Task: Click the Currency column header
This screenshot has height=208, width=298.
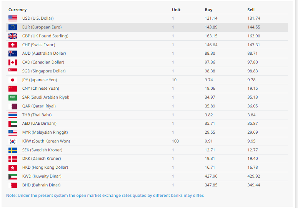Action: (x=18, y=10)
